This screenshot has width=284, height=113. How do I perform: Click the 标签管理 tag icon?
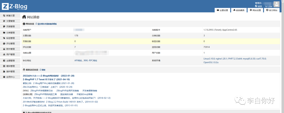pos(4,38)
